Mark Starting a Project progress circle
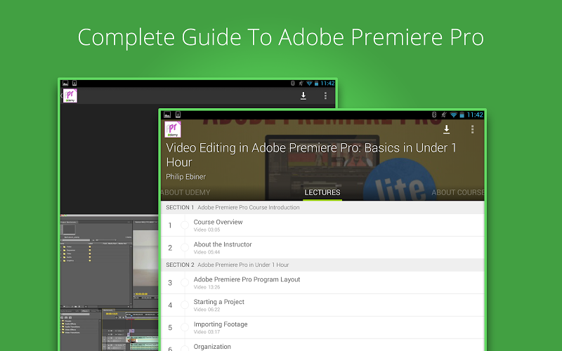Screen dimensions: 562x351 point(185,305)
